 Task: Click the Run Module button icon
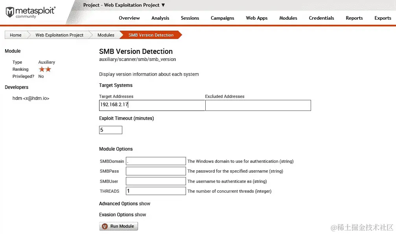point(105,226)
